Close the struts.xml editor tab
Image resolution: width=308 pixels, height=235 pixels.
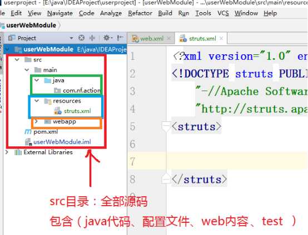click(x=221, y=38)
